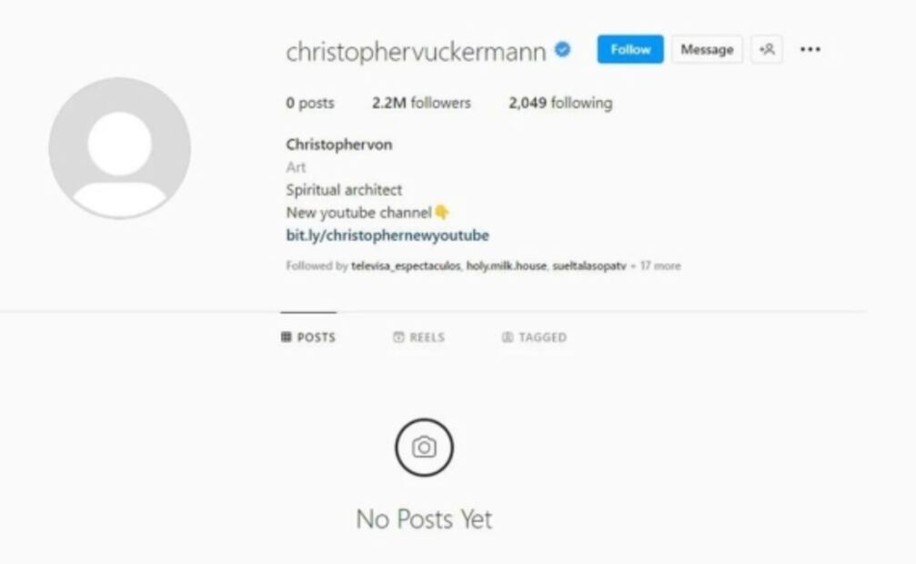Click the blue verified badge
Screen dimensions: 916x564
click(x=562, y=50)
